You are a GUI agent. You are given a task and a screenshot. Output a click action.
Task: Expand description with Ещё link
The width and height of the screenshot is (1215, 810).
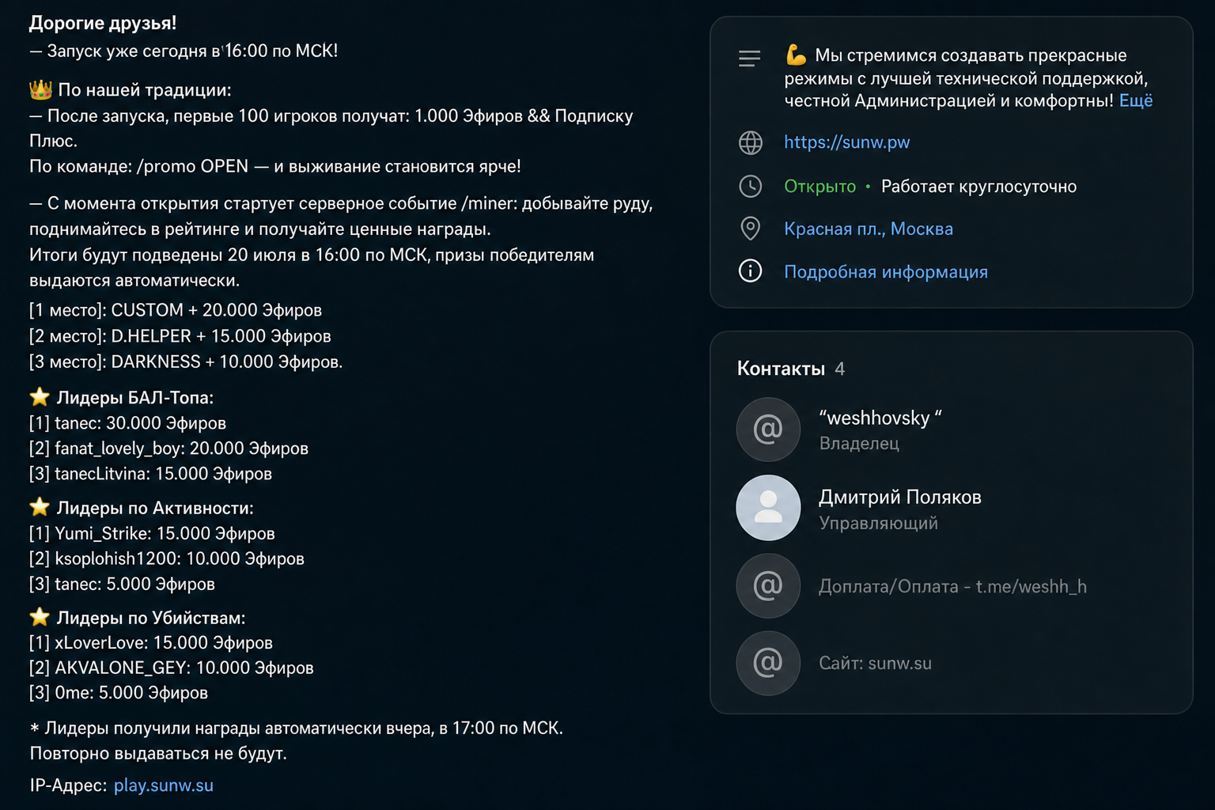click(x=1136, y=100)
